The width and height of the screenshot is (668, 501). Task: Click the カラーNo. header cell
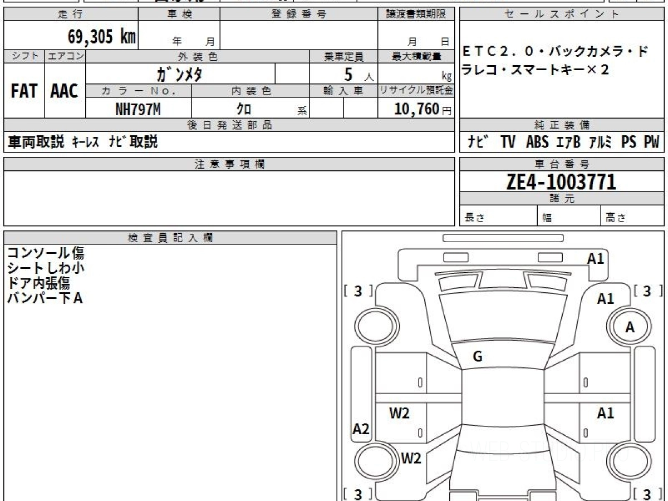click(139, 91)
